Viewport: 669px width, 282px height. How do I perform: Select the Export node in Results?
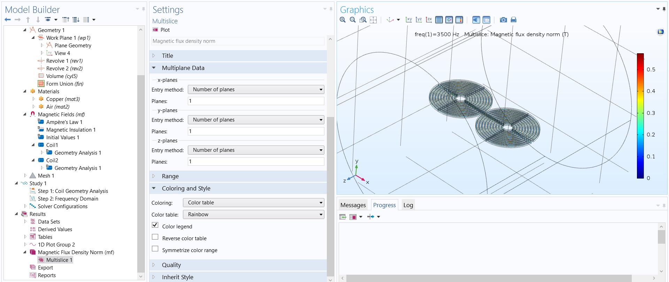click(45, 267)
